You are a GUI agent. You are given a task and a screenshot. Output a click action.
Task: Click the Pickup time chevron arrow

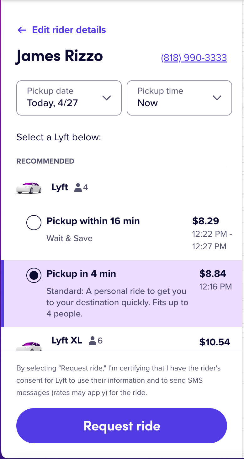pyautogui.click(x=217, y=98)
